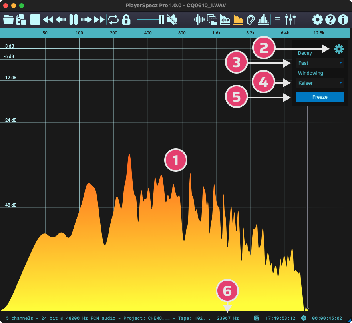Open the Decay Fast dropdown
The height and width of the screenshot is (323, 352).
[319, 63]
